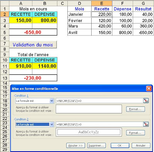This screenshot has height=152, width=154.
Task: Close the Mise en forme conditionnelle dialog
Action: [149, 89]
